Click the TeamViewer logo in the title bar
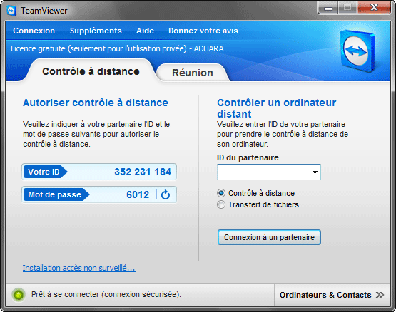This screenshot has height=312, width=396. click(x=11, y=11)
